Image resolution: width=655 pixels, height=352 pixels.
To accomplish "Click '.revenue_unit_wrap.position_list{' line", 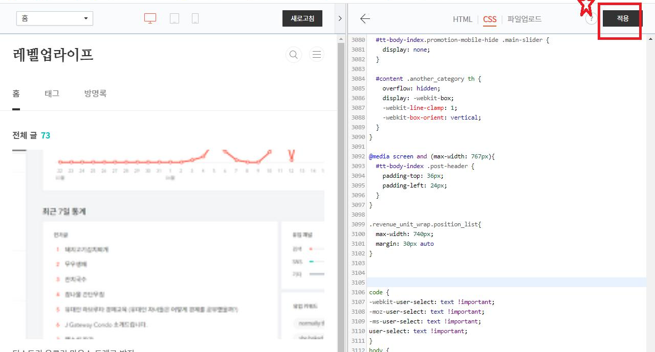I will pyautogui.click(x=425, y=224).
